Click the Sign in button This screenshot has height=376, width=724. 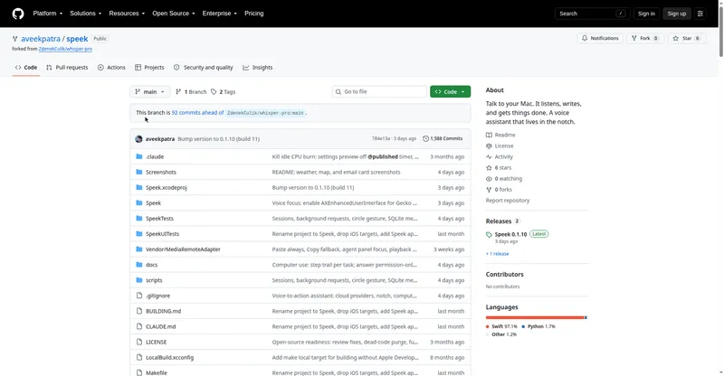click(646, 14)
